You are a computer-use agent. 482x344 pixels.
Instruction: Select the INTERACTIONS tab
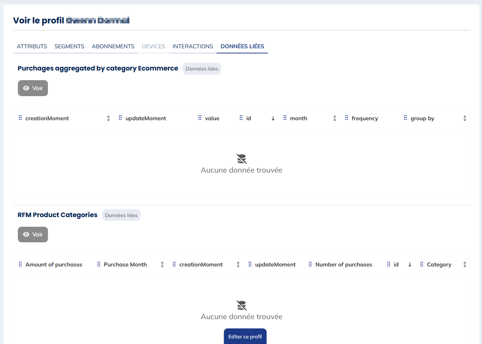pyautogui.click(x=193, y=46)
